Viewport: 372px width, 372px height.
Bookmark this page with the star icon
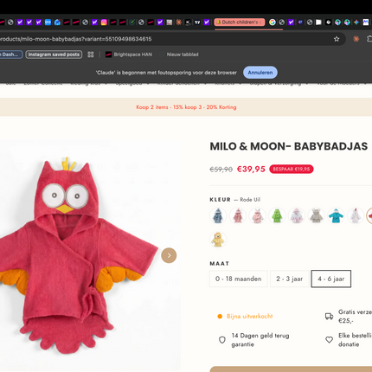coord(337,39)
